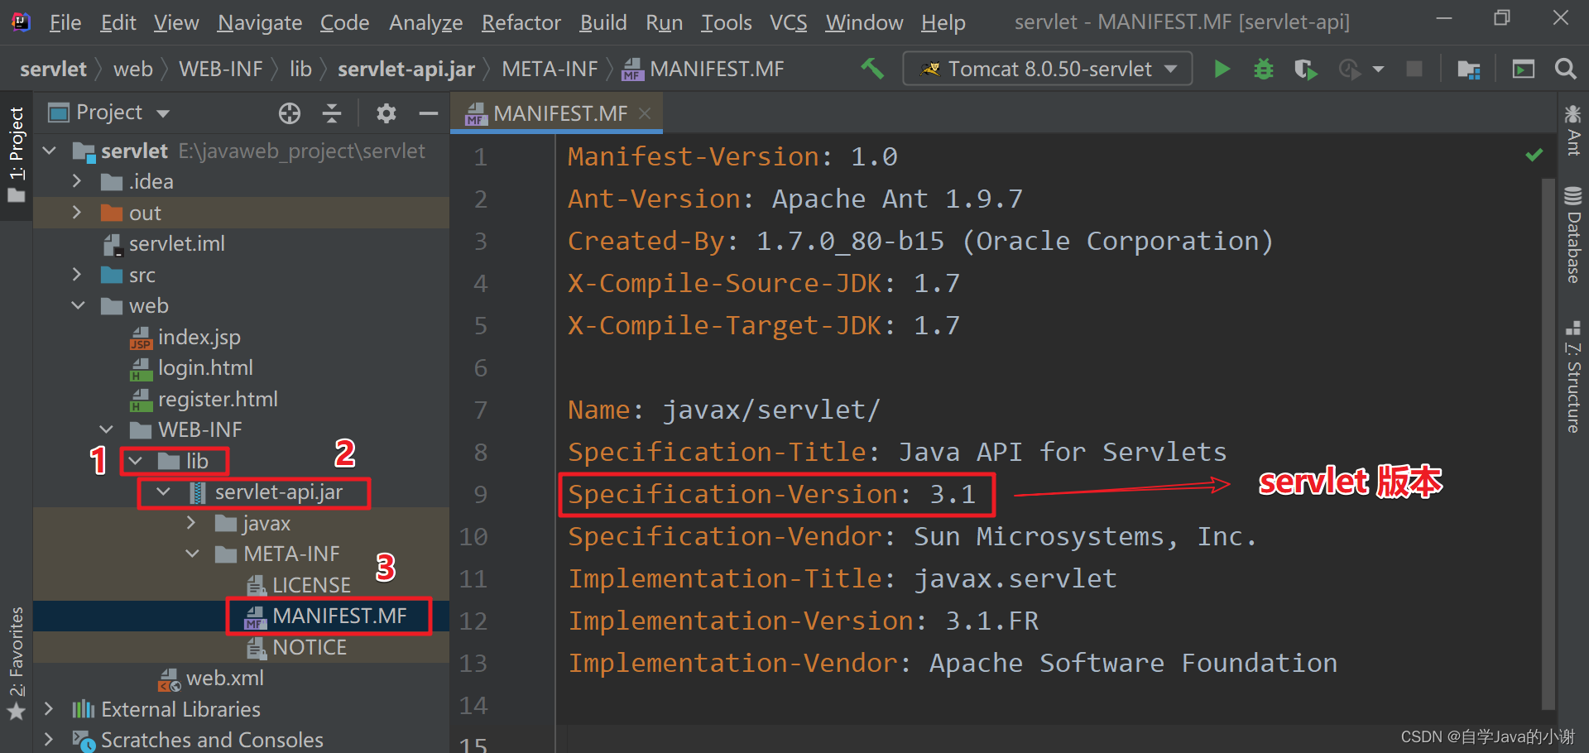The width and height of the screenshot is (1589, 753).
Task: Collapse the servlet root project node
Action: pos(50,151)
